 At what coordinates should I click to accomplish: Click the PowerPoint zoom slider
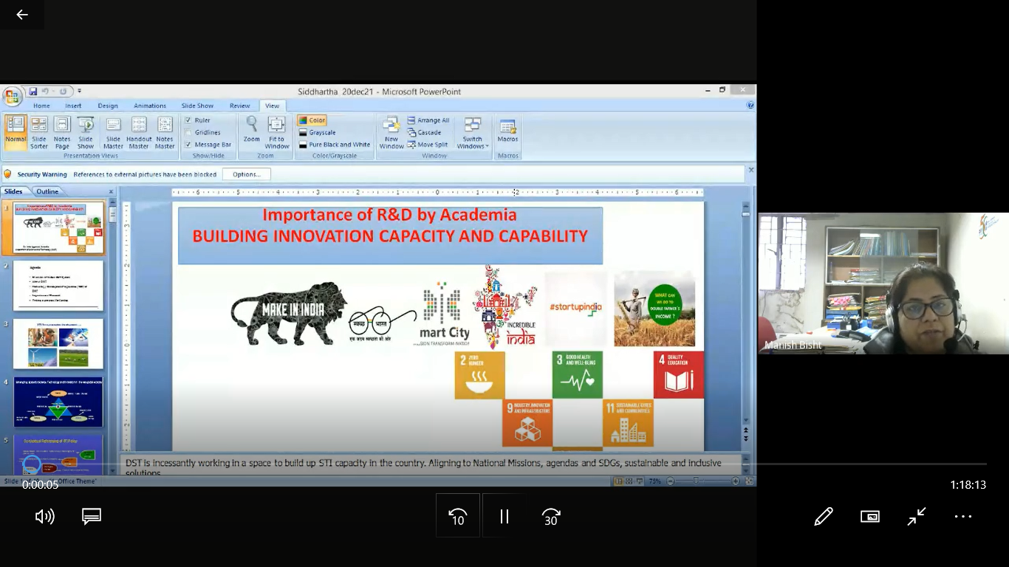[x=697, y=481]
